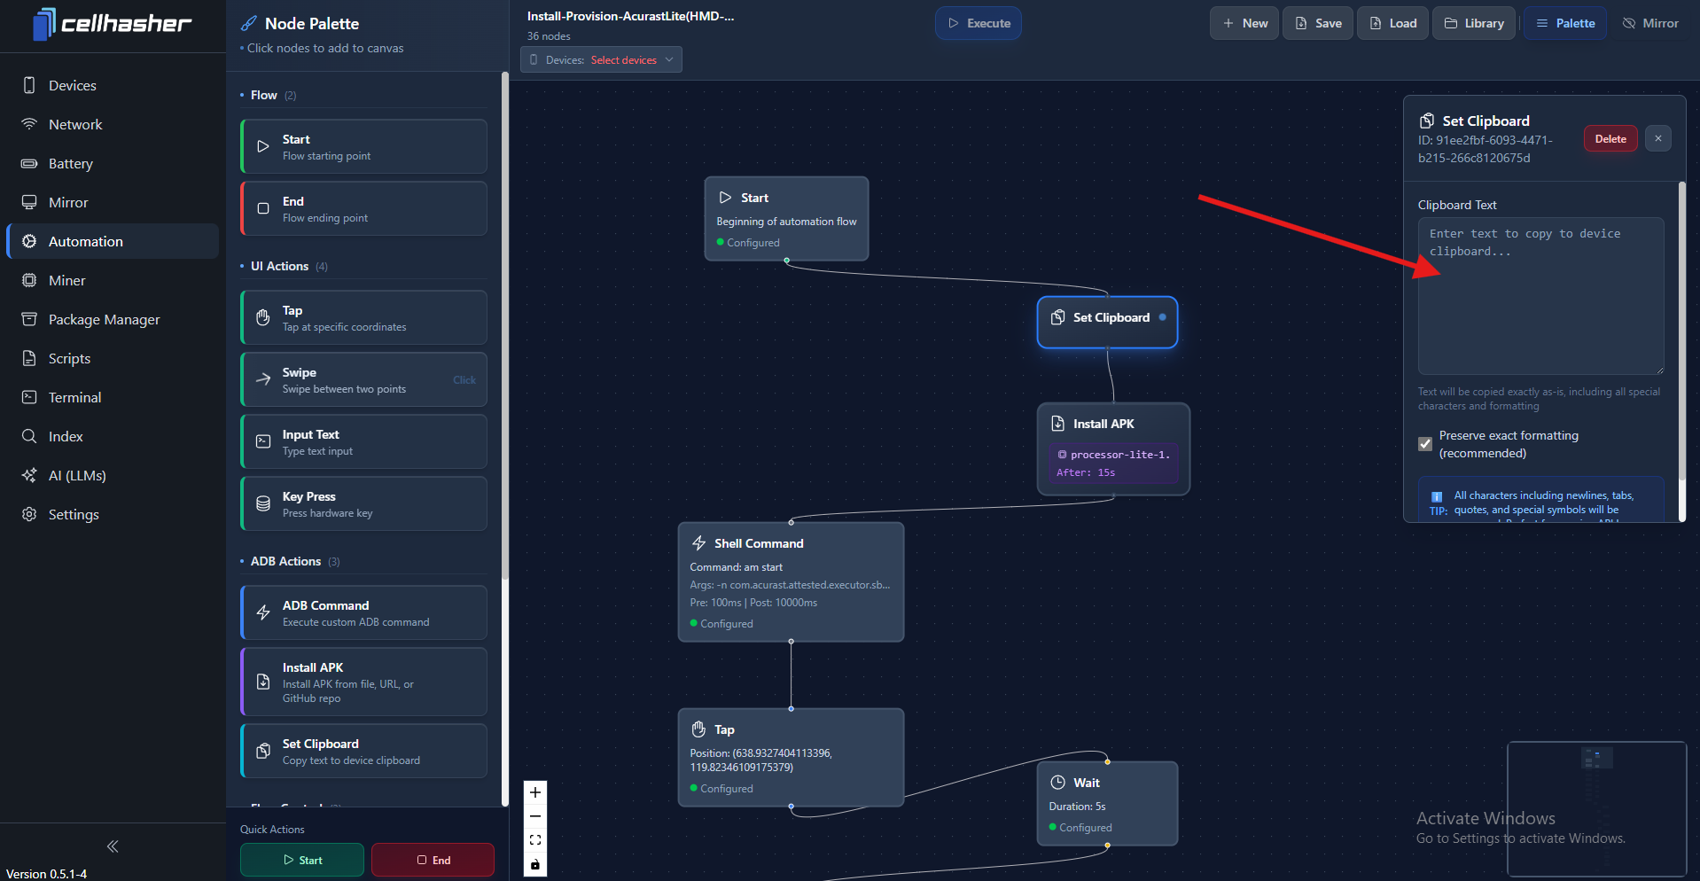Open Package Manager in the sidebar
Image resolution: width=1700 pixels, height=881 pixels.
[105, 319]
